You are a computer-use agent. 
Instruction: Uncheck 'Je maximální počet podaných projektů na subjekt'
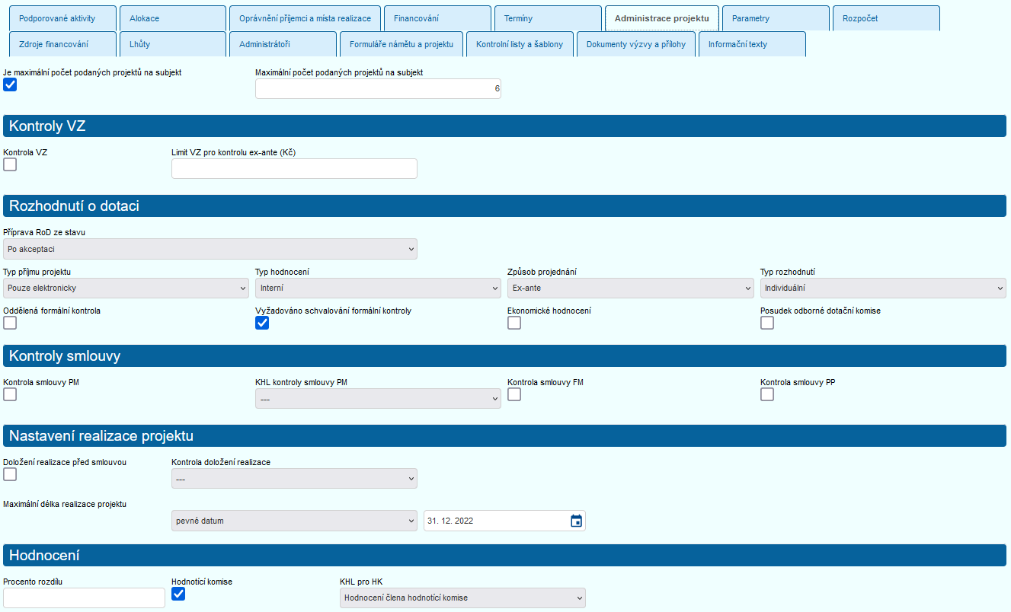(x=10, y=84)
